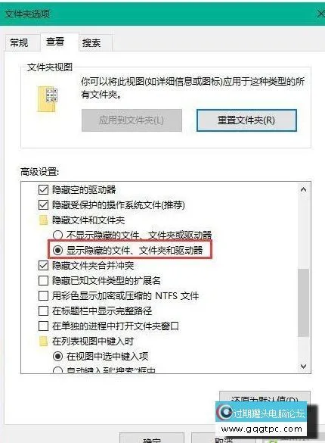The height and width of the screenshot is (443, 325).
Task: Click the 在列表视图中键入时 folder icon
Action: tap(43, 341)
